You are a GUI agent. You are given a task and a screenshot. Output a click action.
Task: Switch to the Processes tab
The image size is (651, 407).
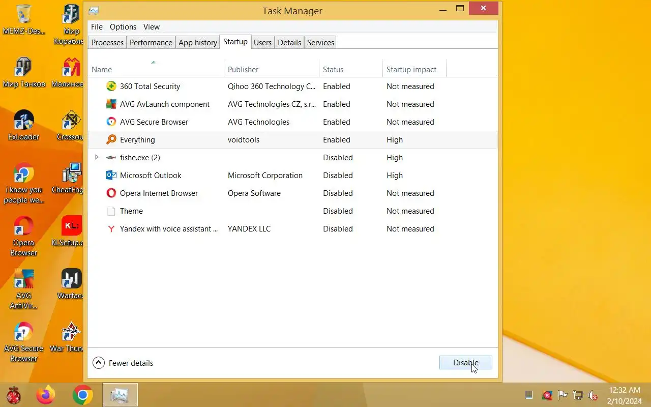[107, 43]
